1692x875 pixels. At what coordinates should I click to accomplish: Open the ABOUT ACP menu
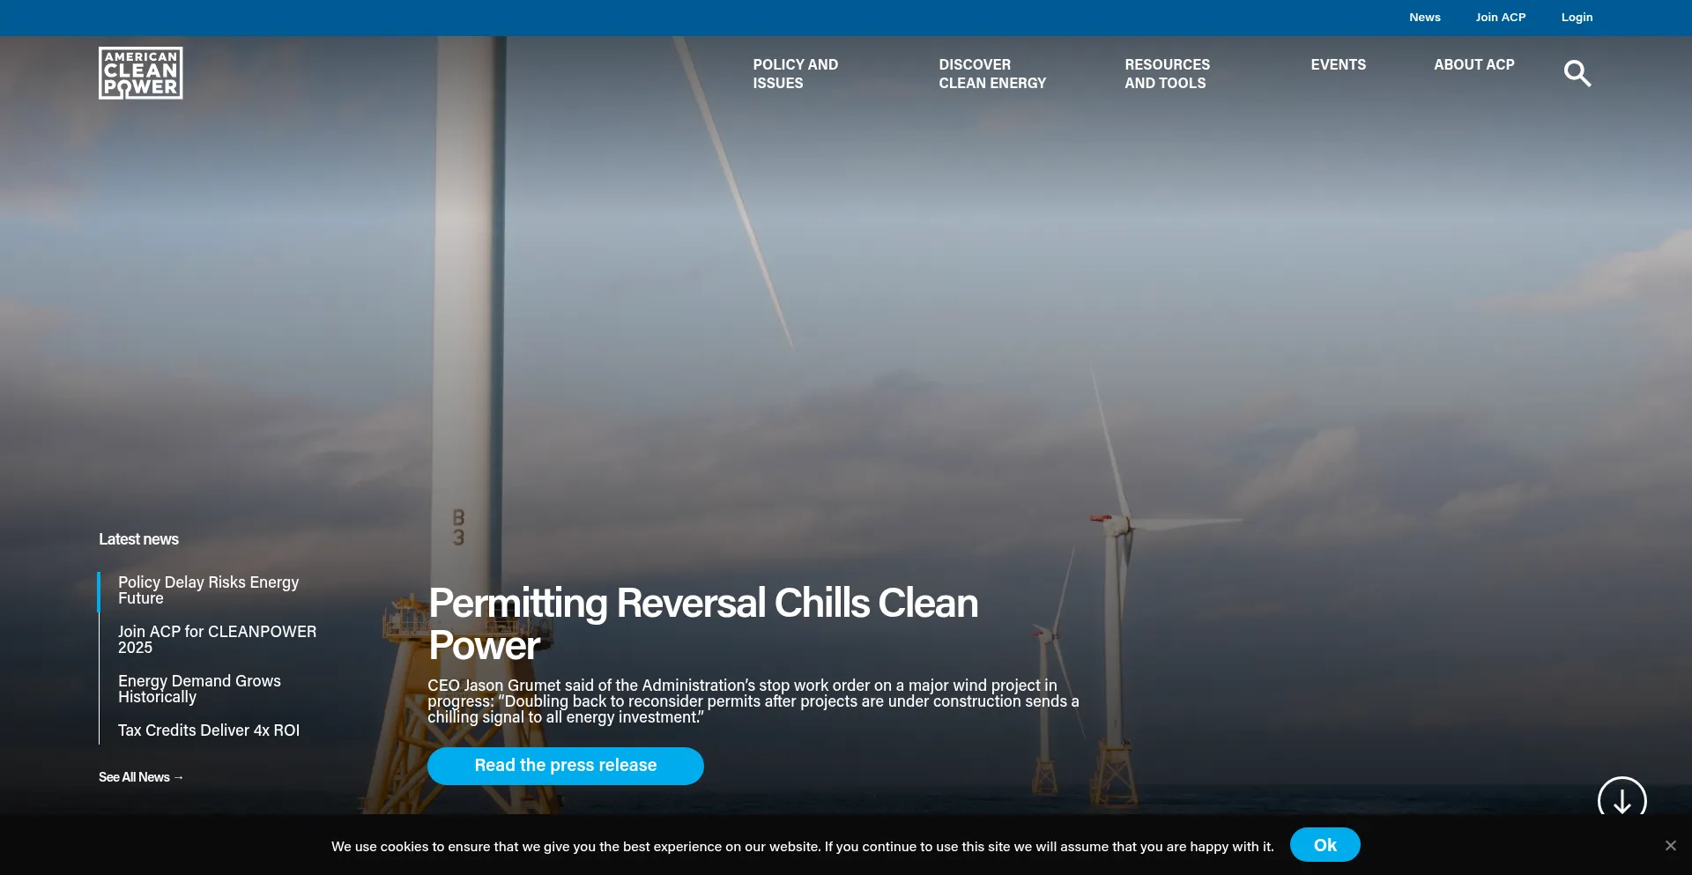pos(1473,64)
